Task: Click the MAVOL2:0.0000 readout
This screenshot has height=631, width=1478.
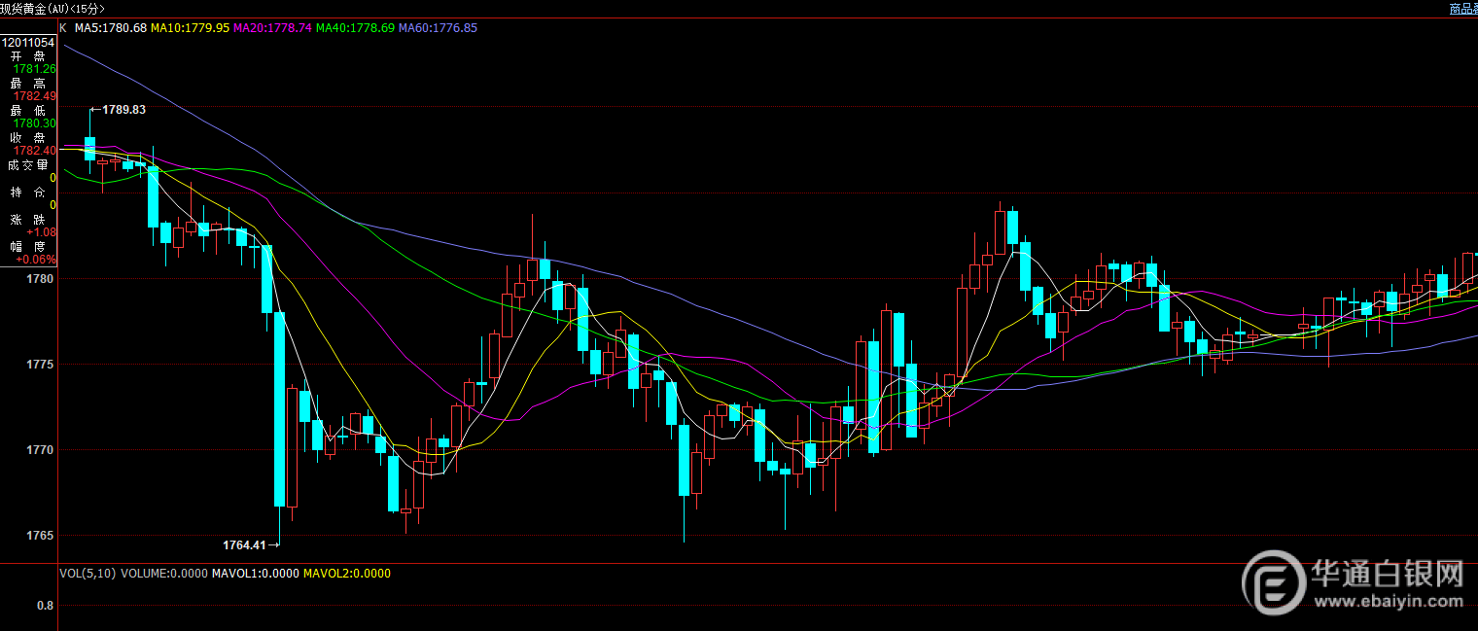Action: (x=347, y=574)
